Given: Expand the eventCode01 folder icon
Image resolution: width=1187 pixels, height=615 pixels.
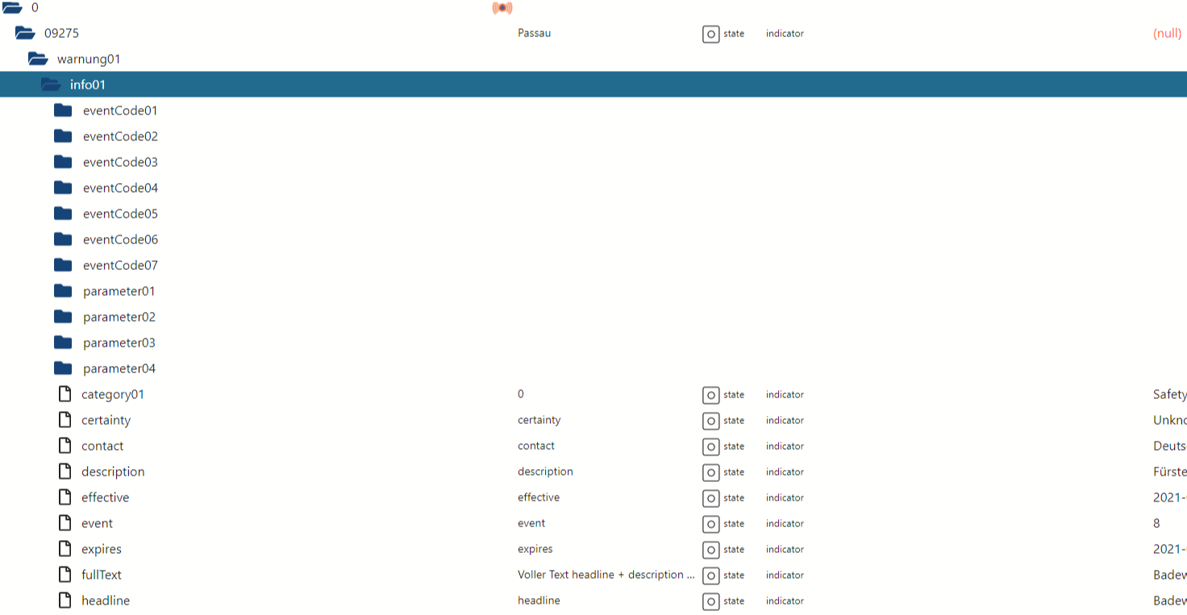Looking at the screenshot, I should click(x=63, y=110).
